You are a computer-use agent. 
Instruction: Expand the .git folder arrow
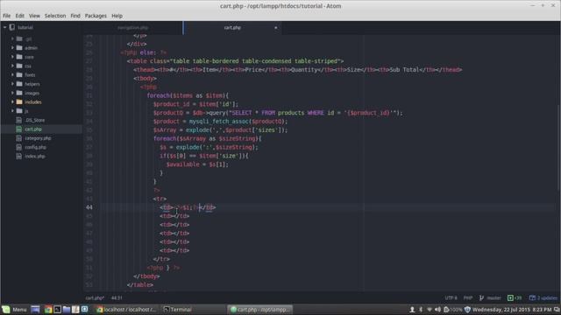pyautogui.click(x=12, y=38)
